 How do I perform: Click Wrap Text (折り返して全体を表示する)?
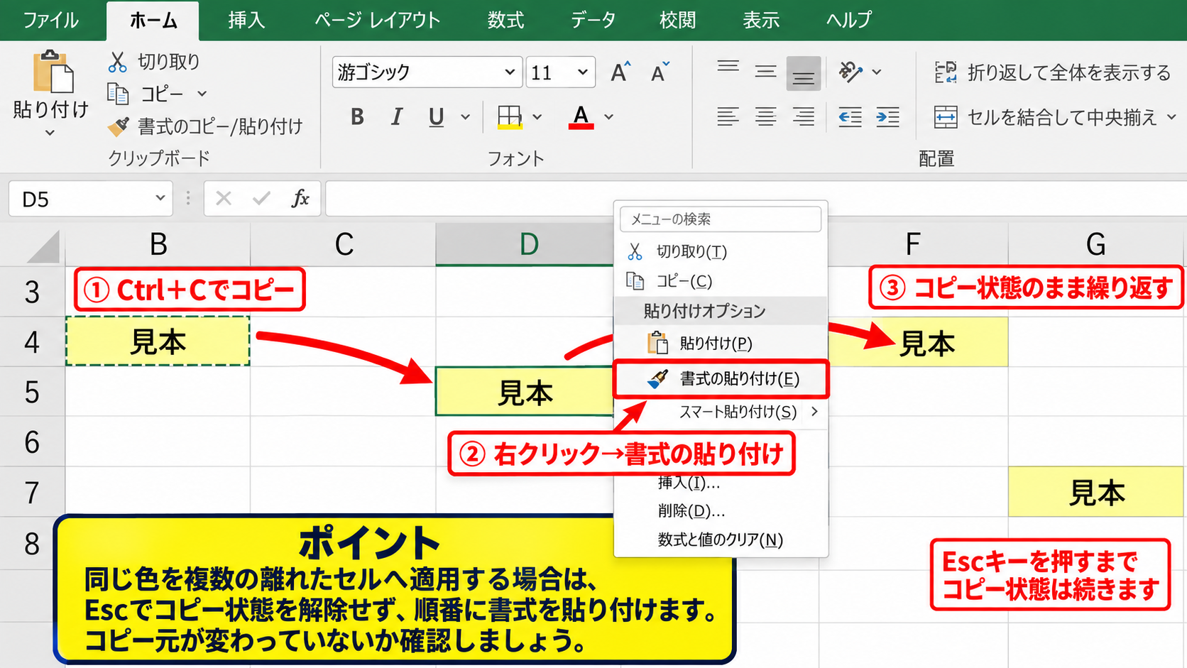[1052, 72]
